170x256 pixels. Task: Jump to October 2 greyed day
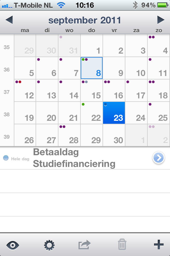click(159, 135)
